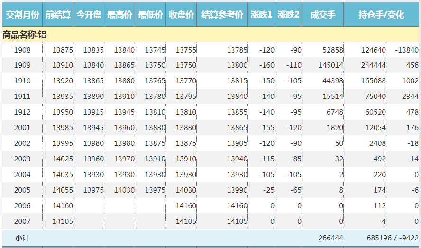This screenshot has width=421, height=248.
Task: Click the 前结算 column header
Action: click(58, 15)
